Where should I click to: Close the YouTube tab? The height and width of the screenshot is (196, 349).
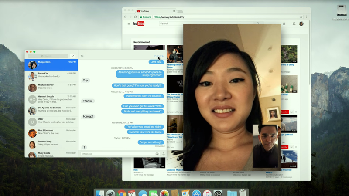pos(174,11)
